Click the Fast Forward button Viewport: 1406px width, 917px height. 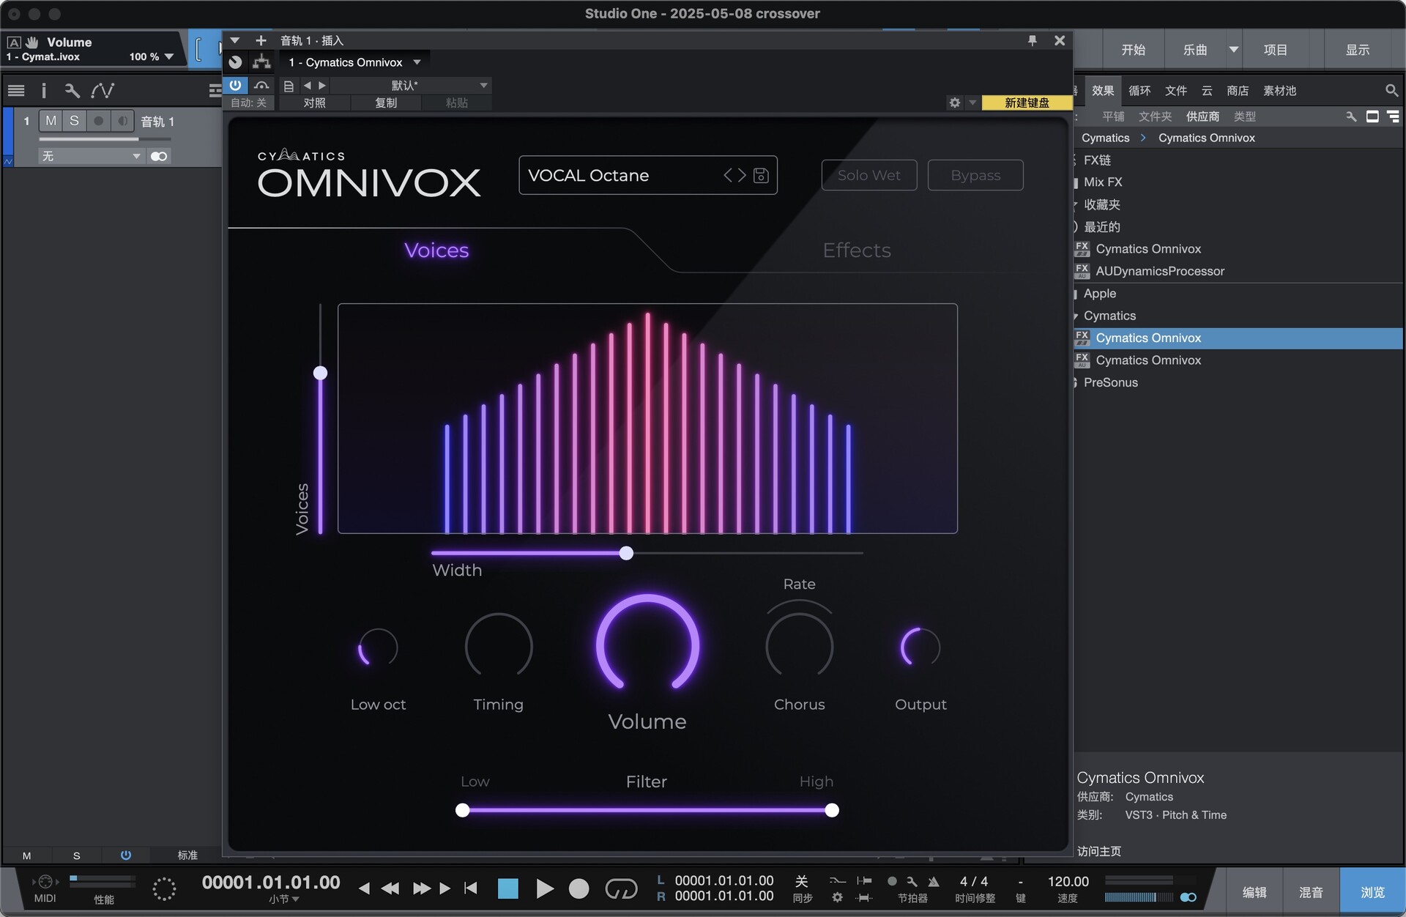click(x=421, y=888)
